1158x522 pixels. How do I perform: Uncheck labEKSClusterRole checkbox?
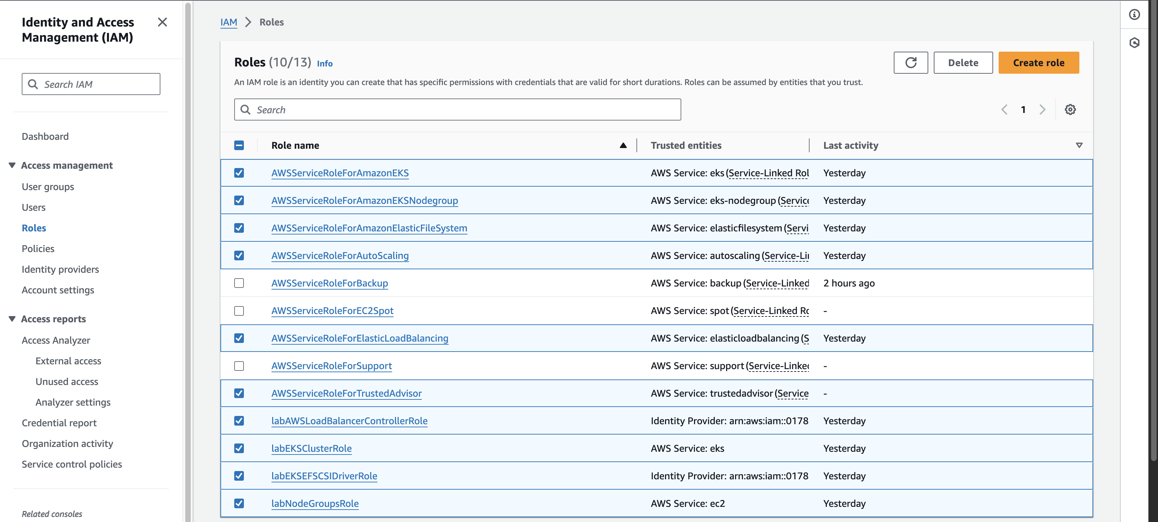[239, 448]
